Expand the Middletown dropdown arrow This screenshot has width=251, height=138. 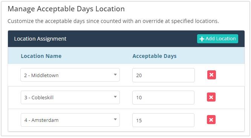[x=115, y=74]
